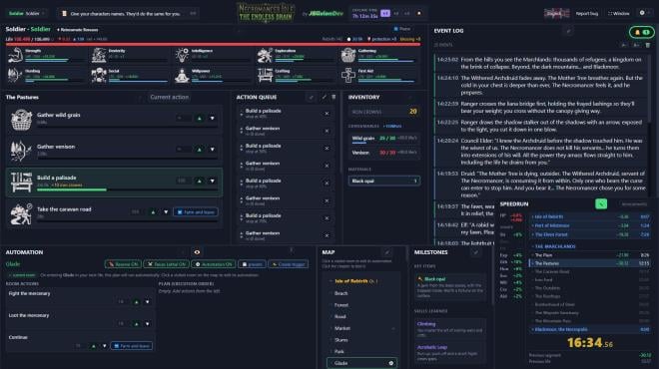Viewport: 659px width, 369px height.
Task: Click the green Speedrun button icon
Action: (x=601, y=204)
